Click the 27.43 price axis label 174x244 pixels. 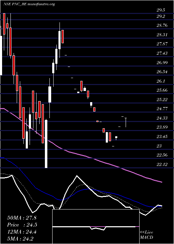coord(162,53)
